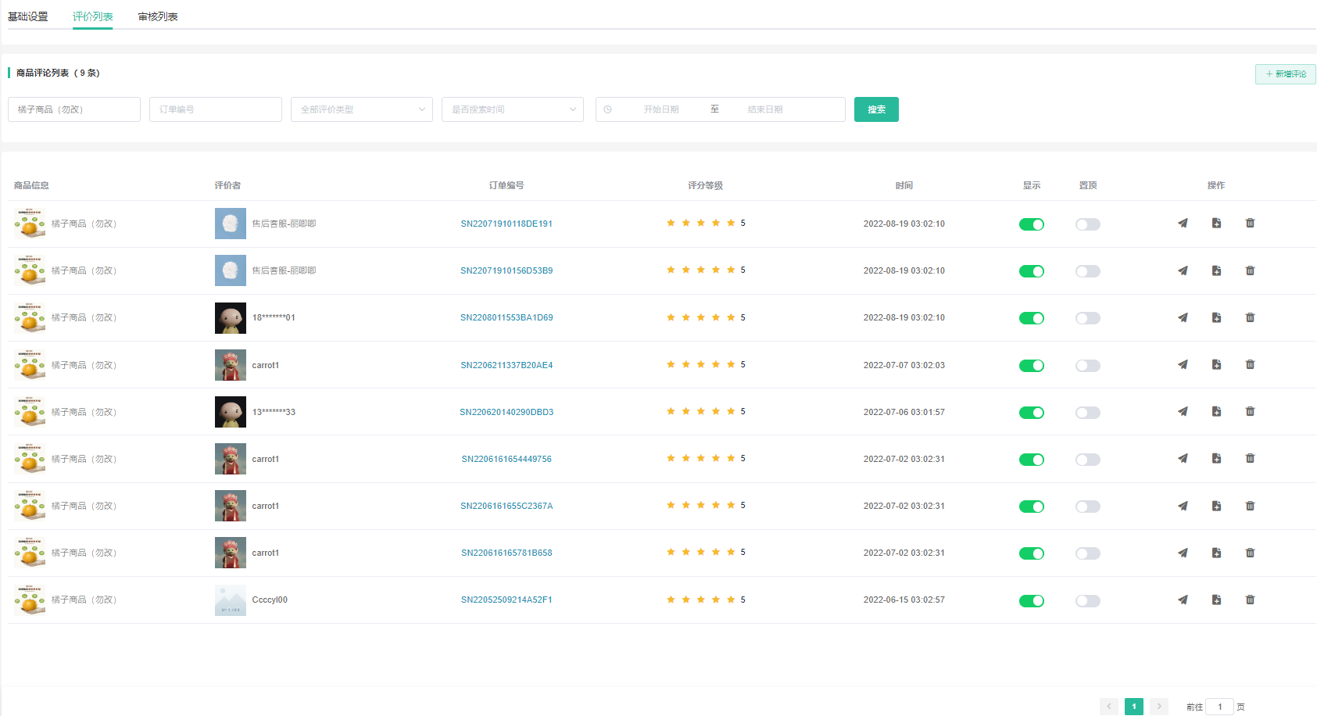Click document icon for order SN2206161654449756
The image size is (1317, 716).
pyautogui.click(x=1216, y=458)
